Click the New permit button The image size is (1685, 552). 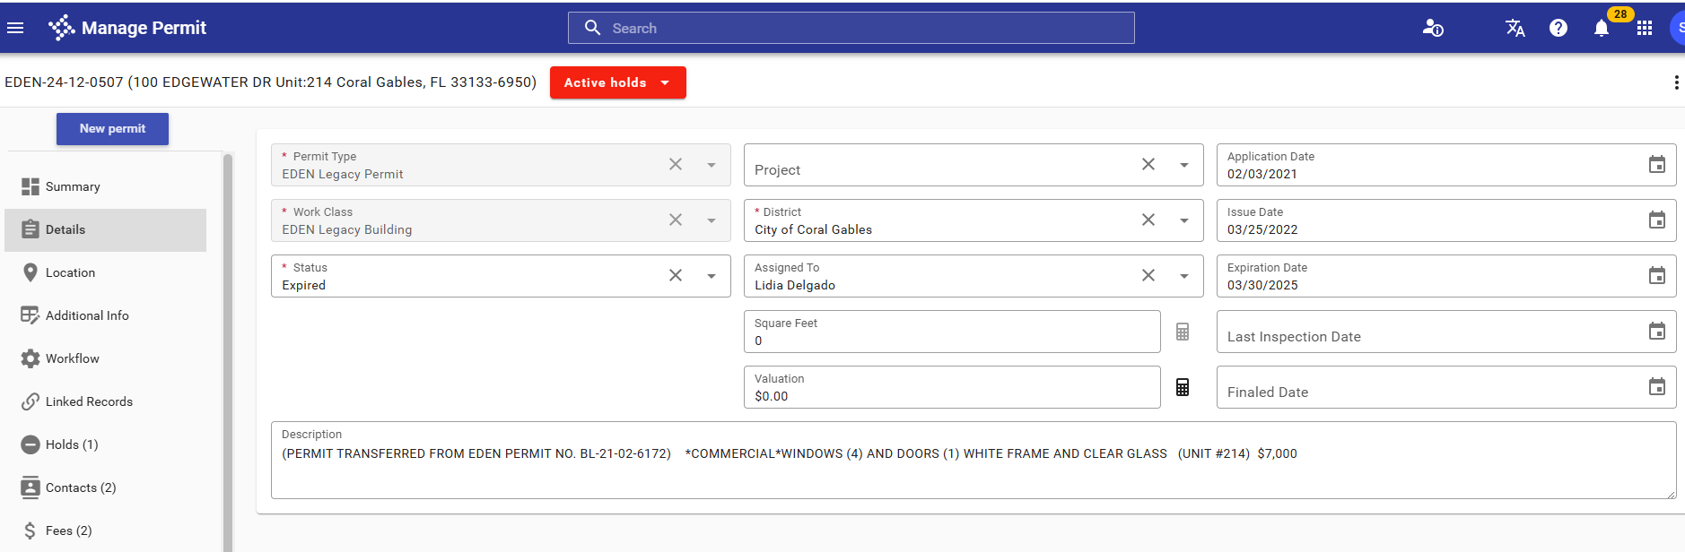click(x=112, y=129)
